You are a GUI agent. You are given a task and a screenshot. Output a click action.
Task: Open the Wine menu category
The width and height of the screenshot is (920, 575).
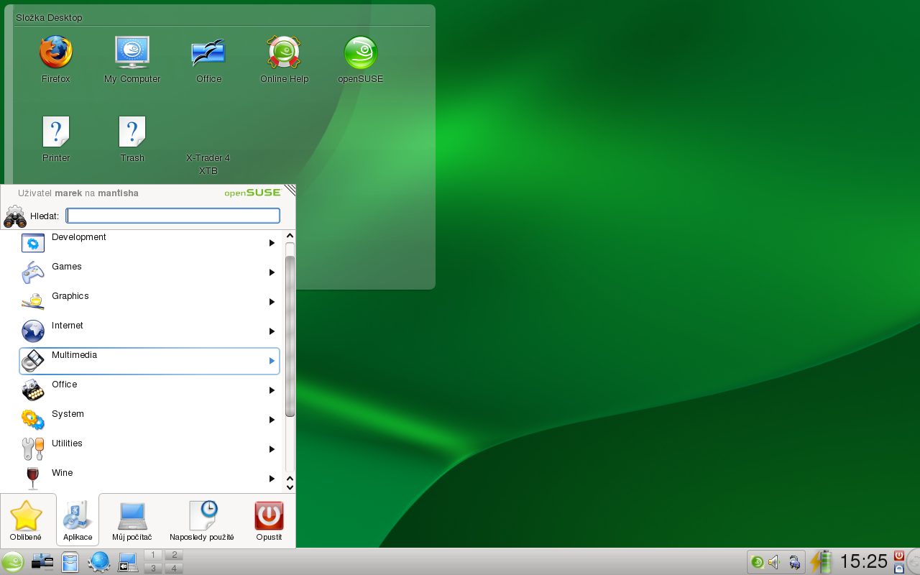click(x=149, y=479)
